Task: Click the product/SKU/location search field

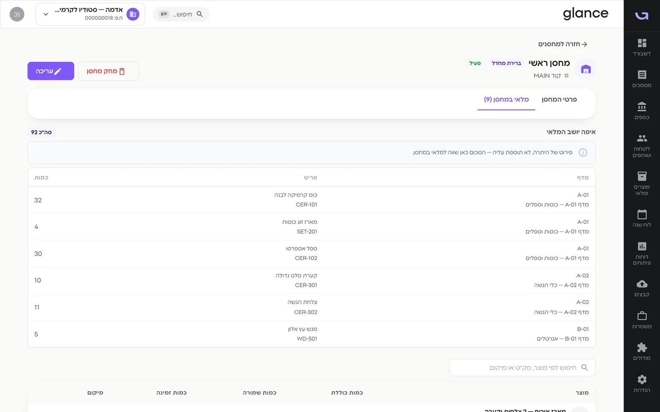Action: pos(522,368)
